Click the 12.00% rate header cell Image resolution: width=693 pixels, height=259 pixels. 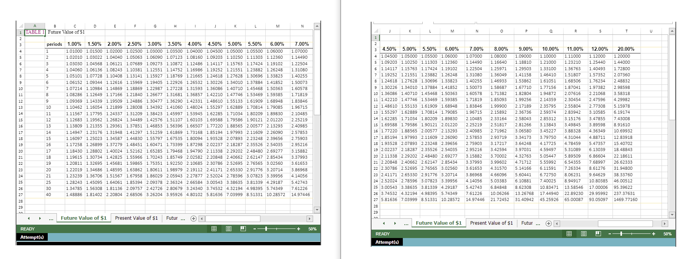[x=600, y=49]
